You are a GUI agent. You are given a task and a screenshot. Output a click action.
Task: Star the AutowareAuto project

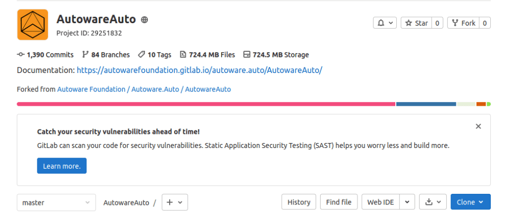coord(417,23)
